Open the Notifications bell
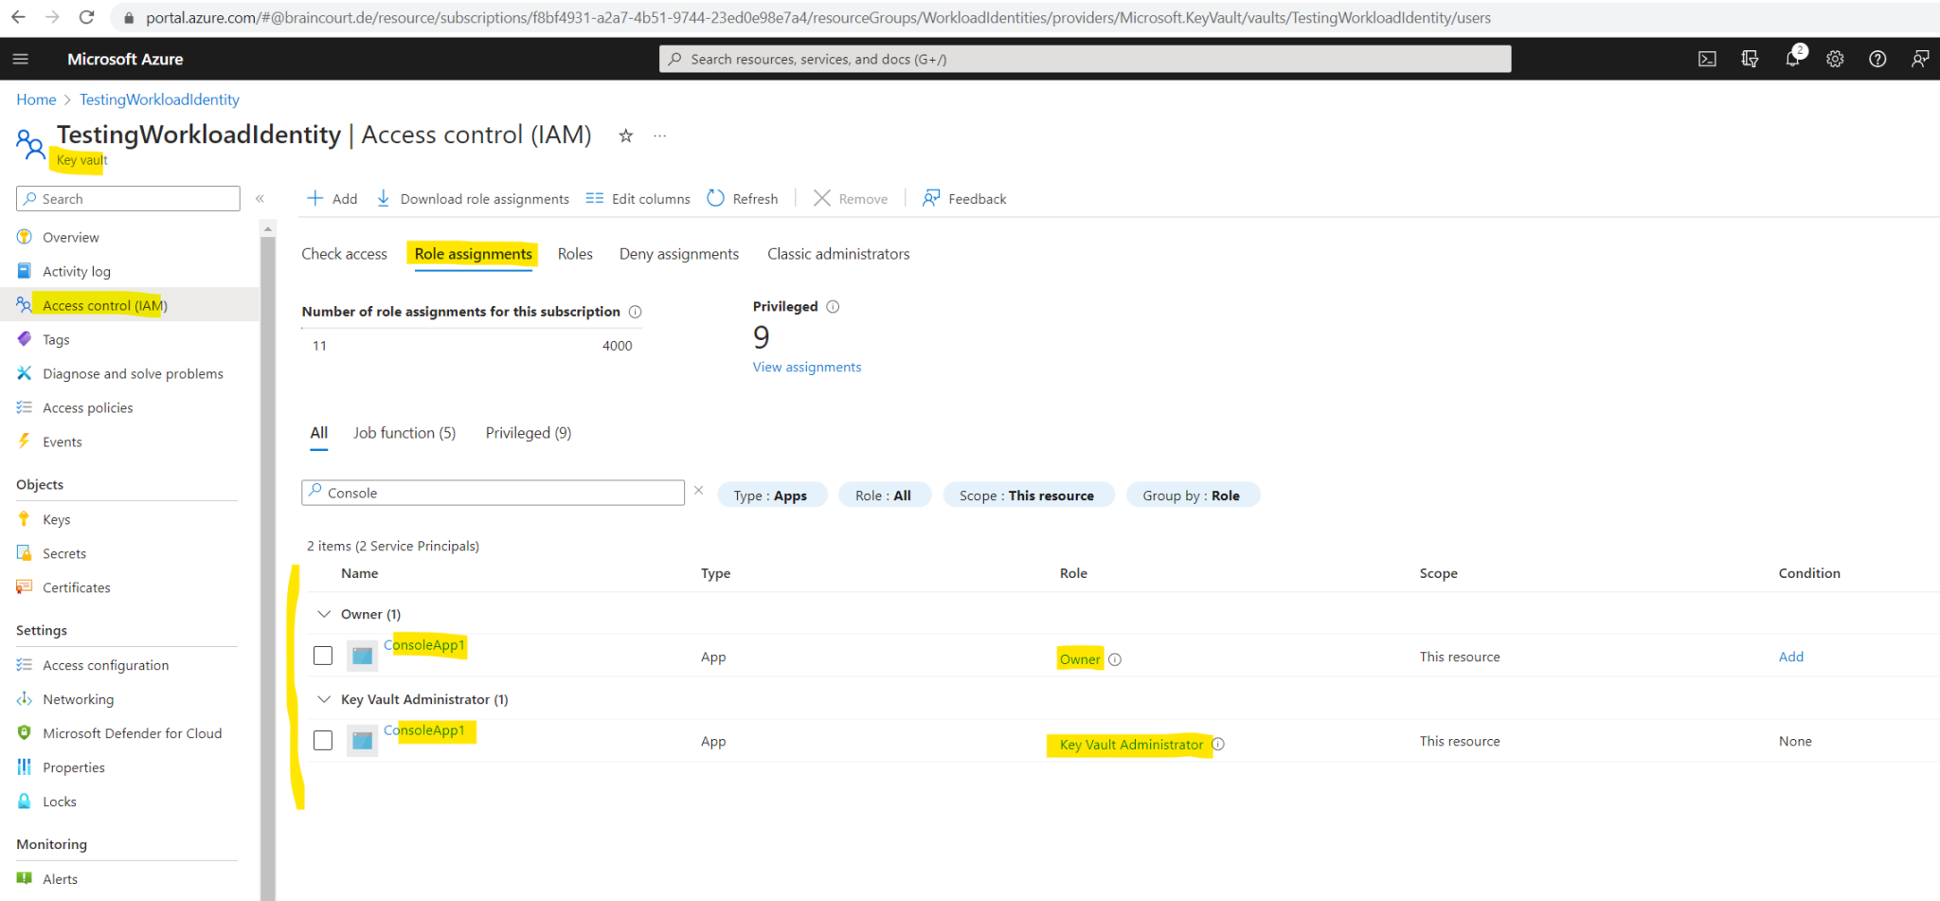This screenshot has width=1940, height=901. click(x=1792, y=58)
